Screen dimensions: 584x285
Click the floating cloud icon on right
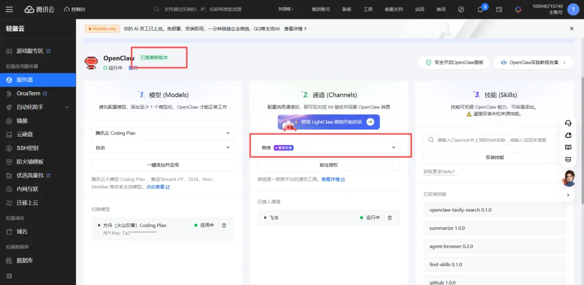tap(568, 135)
